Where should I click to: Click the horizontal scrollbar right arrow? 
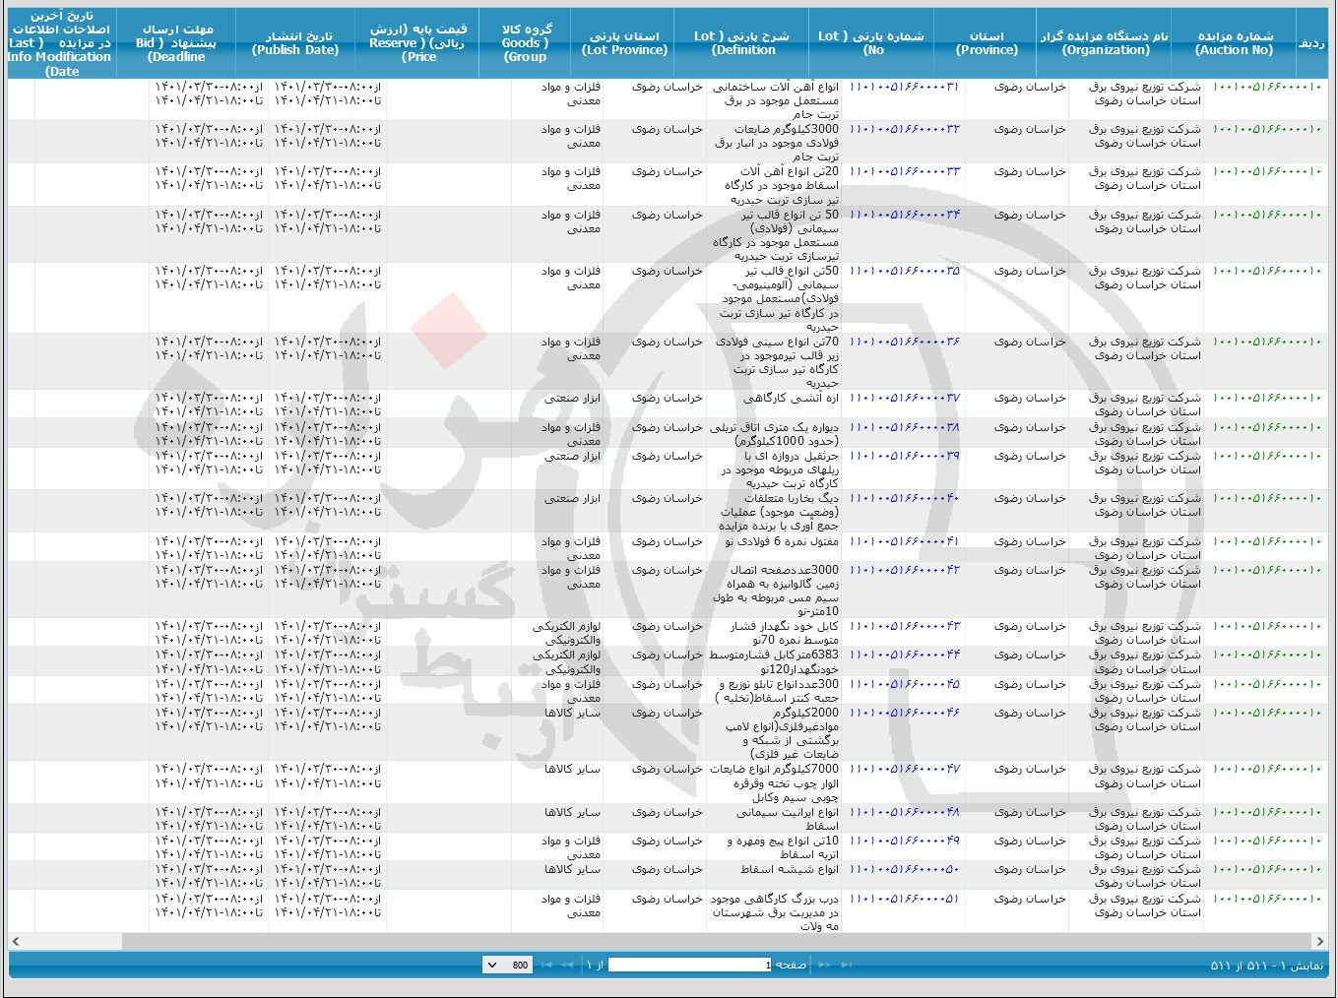[x=1320, y=942]
